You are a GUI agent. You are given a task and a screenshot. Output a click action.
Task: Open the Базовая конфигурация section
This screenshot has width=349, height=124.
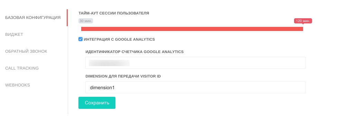(x=33, y=18)
